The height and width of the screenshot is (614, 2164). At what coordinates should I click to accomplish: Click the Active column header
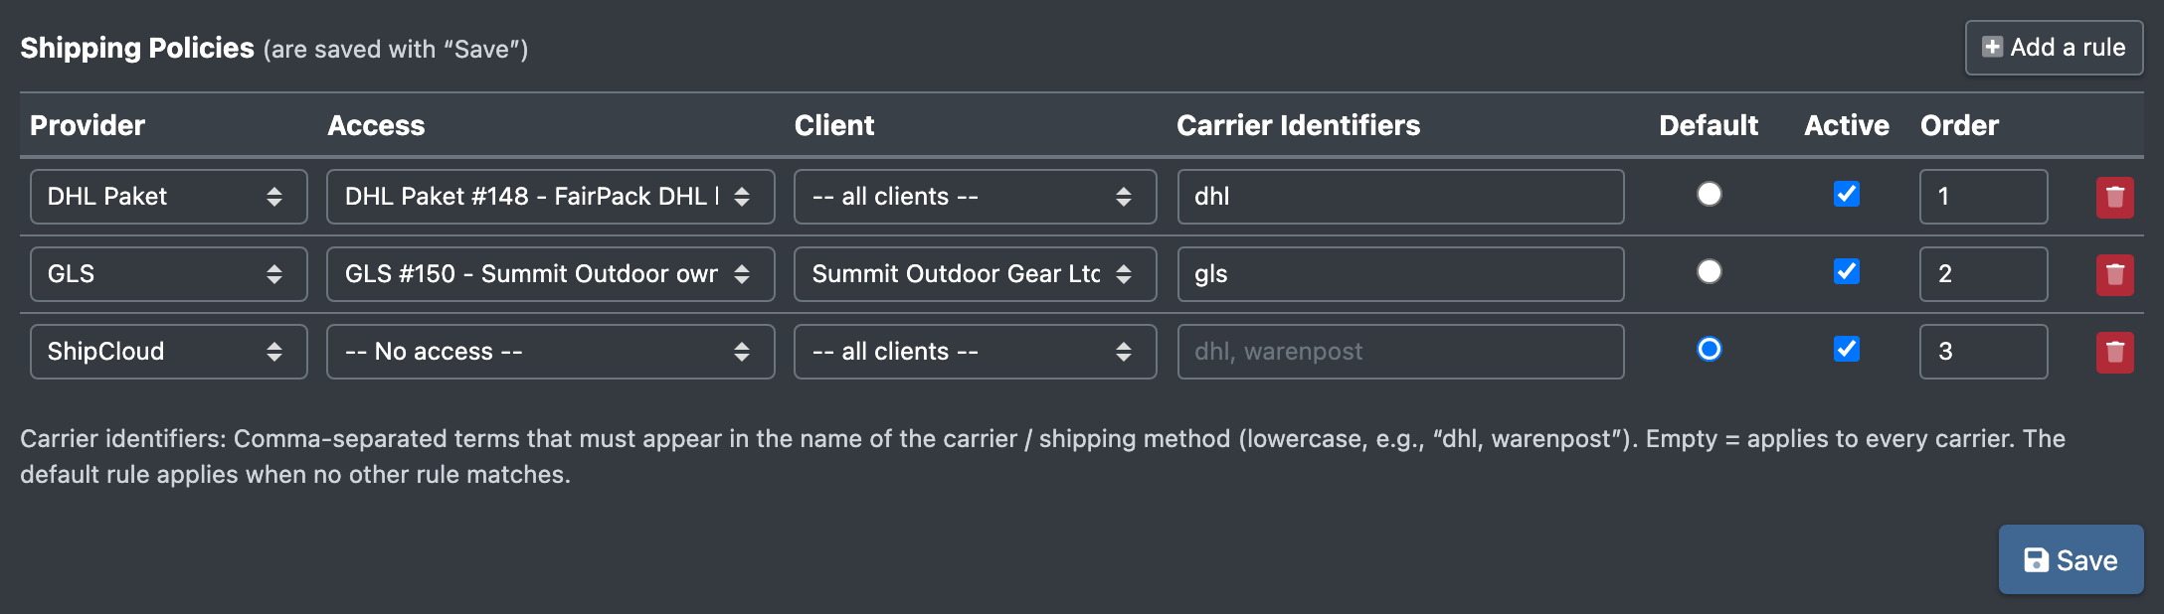[1847, 125]
